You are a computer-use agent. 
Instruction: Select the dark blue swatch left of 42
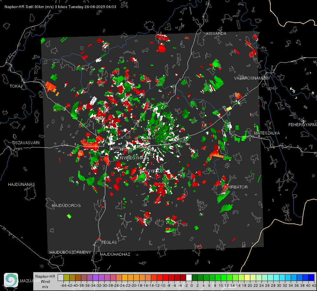[x=311, y=278]
